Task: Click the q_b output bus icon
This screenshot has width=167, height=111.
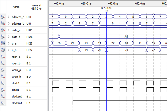Action: (3, 50)
